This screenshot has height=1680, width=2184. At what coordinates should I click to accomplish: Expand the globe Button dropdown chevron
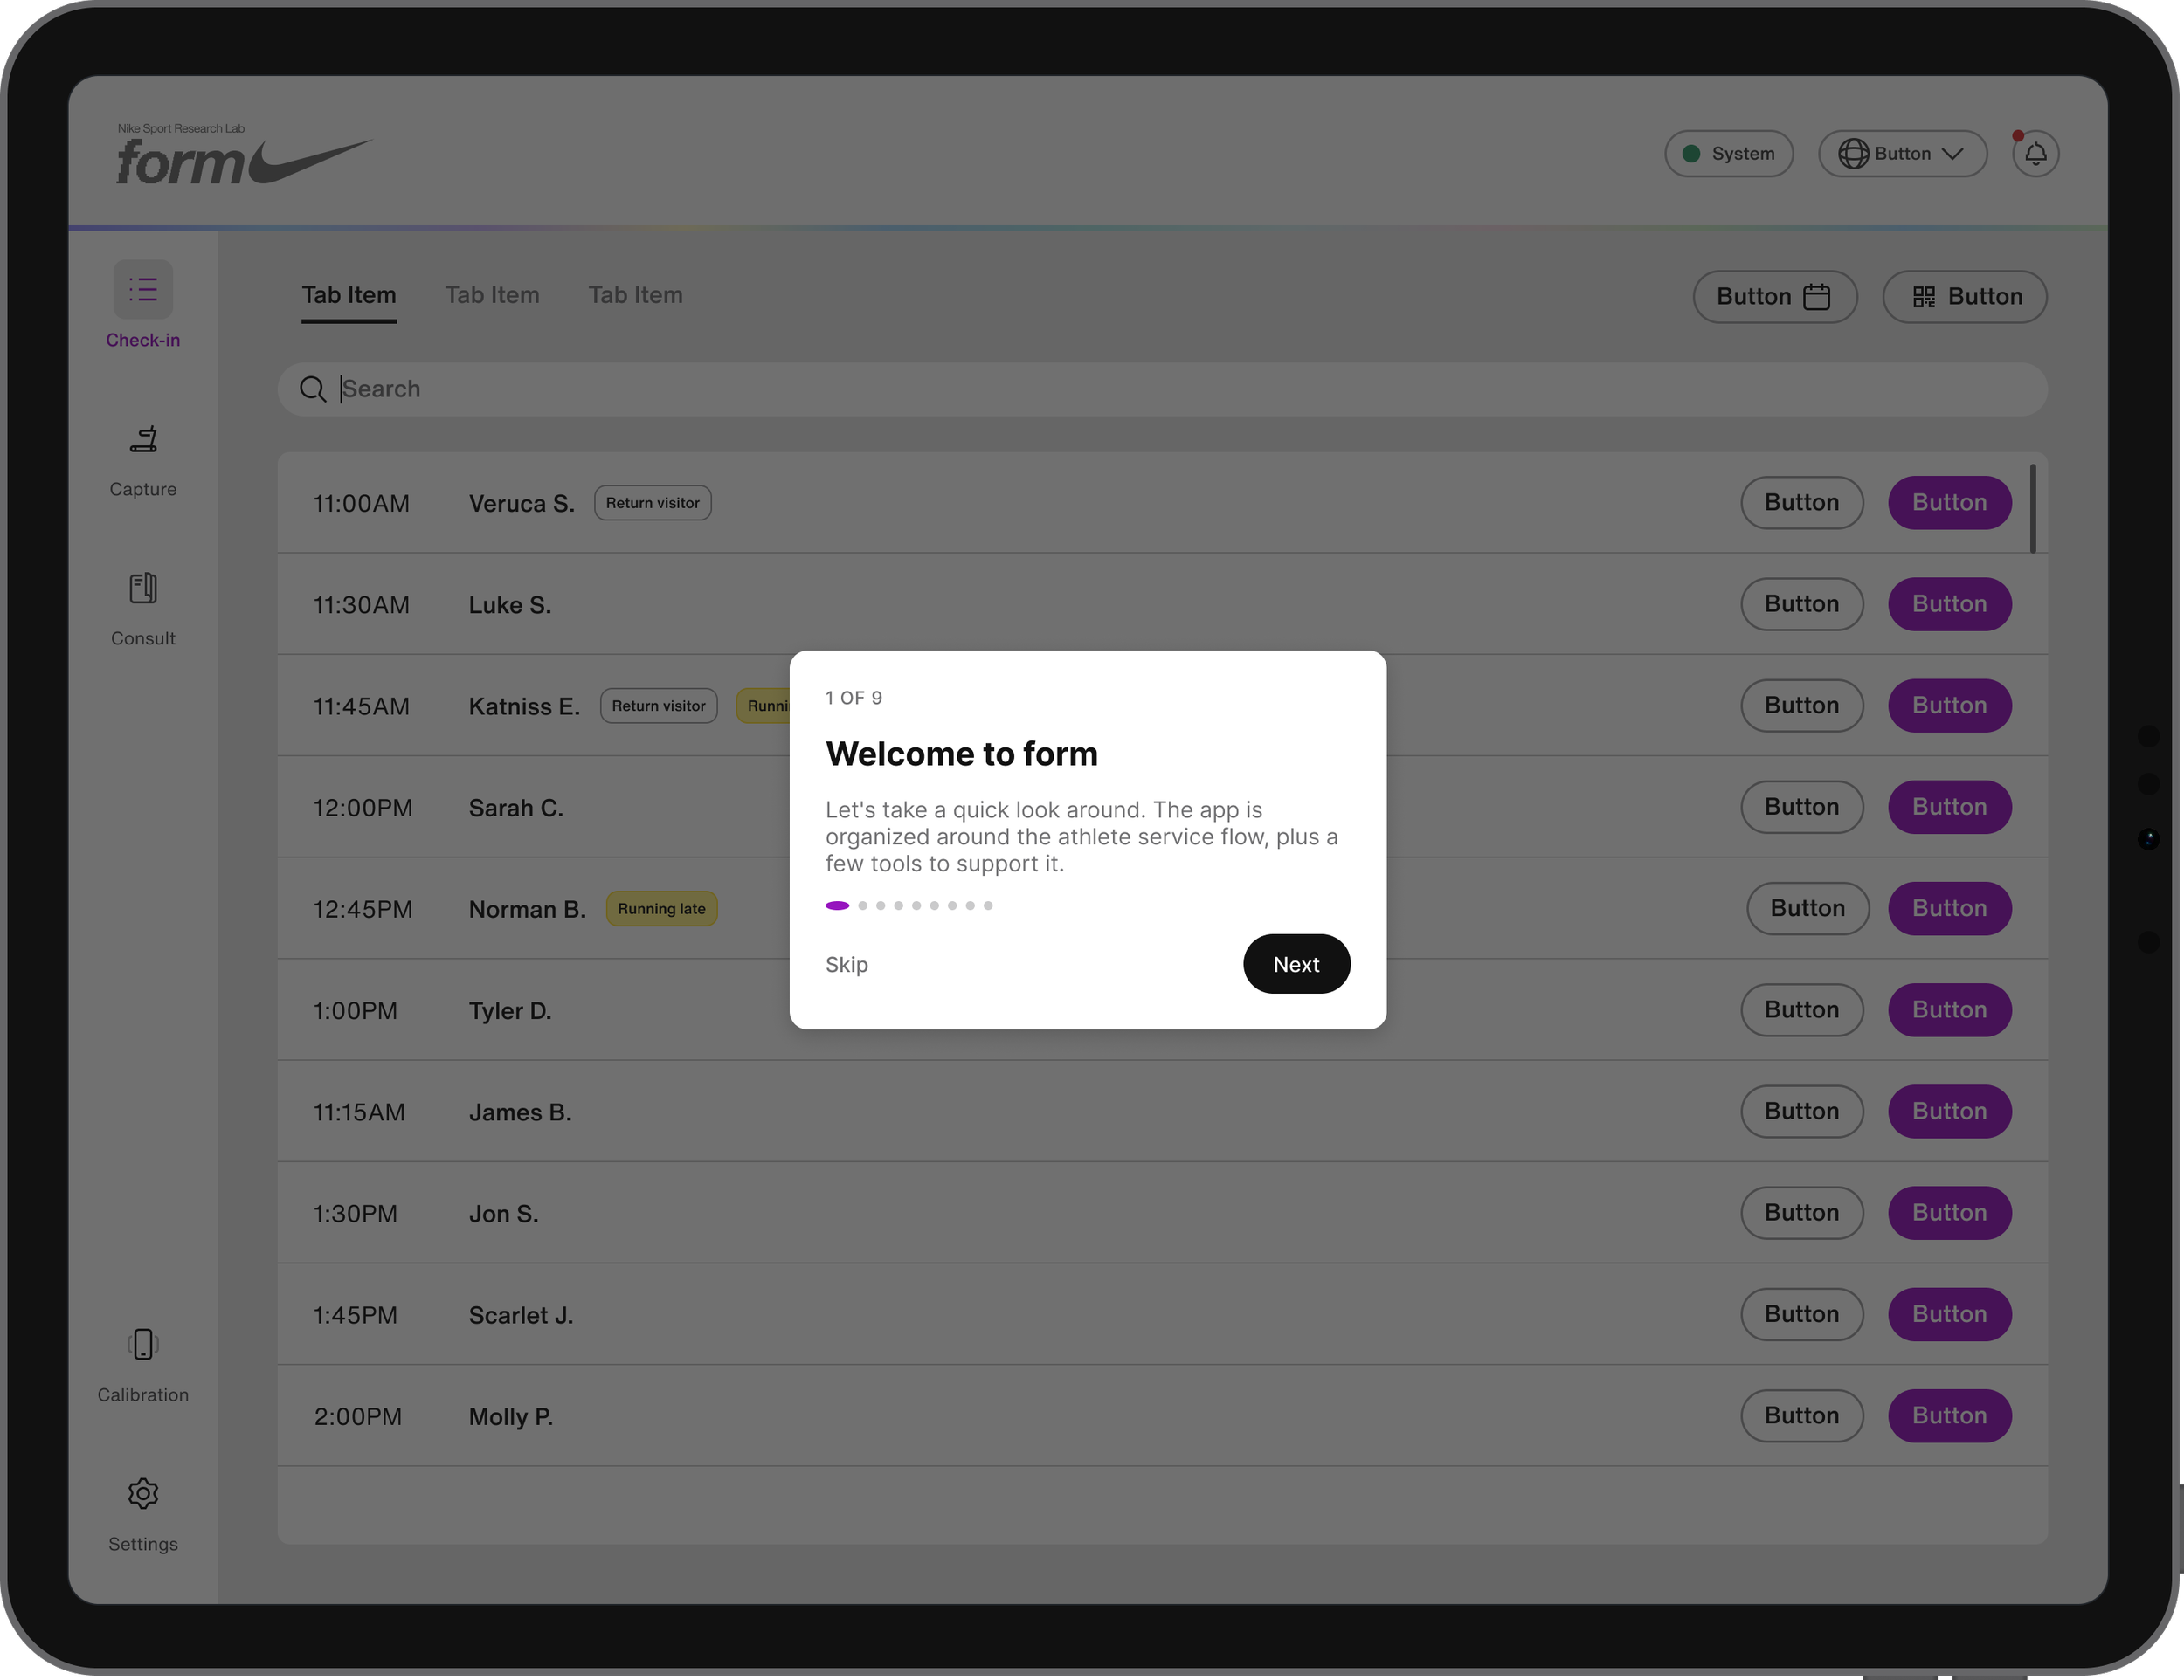(x=1953, y=154)
